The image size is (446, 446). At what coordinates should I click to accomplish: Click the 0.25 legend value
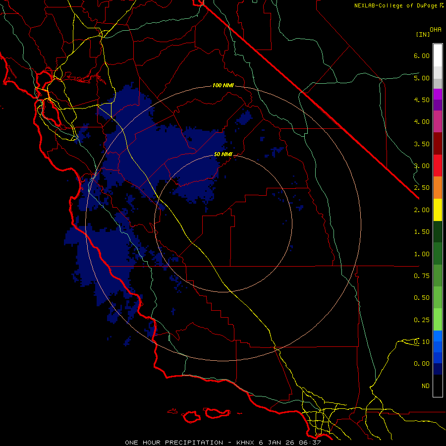coord(422,320)
